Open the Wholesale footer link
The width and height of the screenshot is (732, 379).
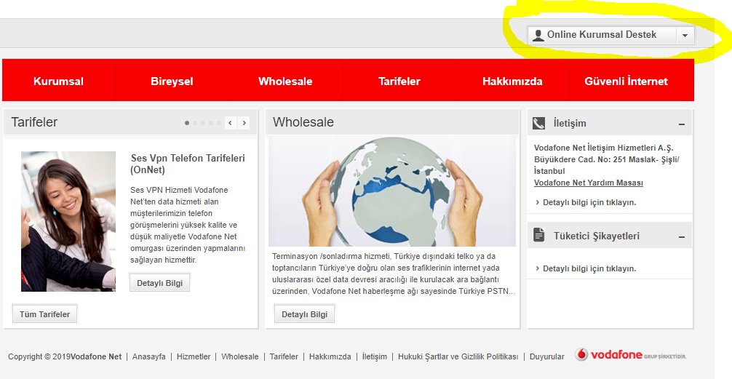240,356
